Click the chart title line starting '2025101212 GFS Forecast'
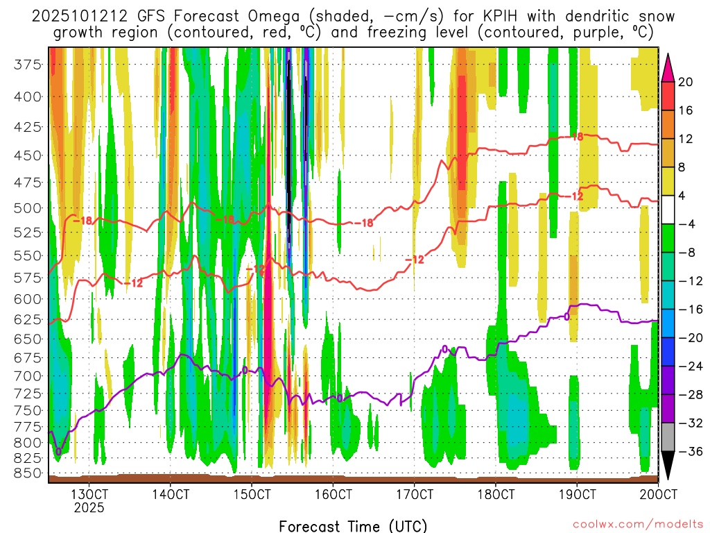The height and width of the screenshot is (533, 710). tap(353, 17)
